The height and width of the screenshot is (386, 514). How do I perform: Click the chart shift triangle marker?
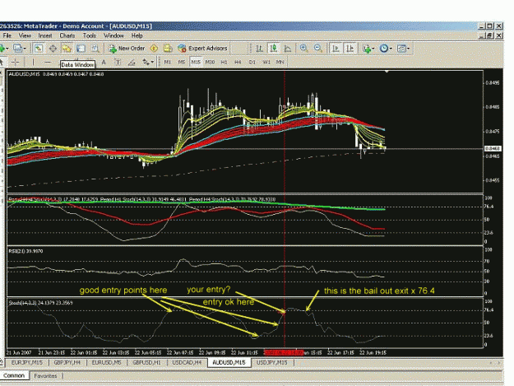tap(387, 71)
